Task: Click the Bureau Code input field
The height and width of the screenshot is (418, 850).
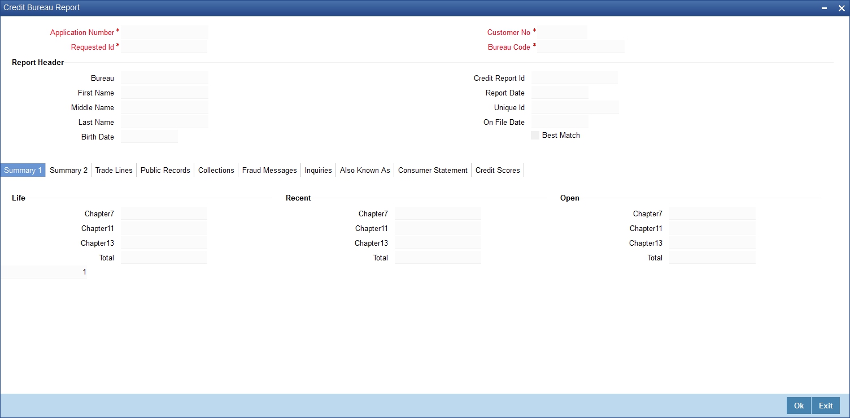Action: 581,47
